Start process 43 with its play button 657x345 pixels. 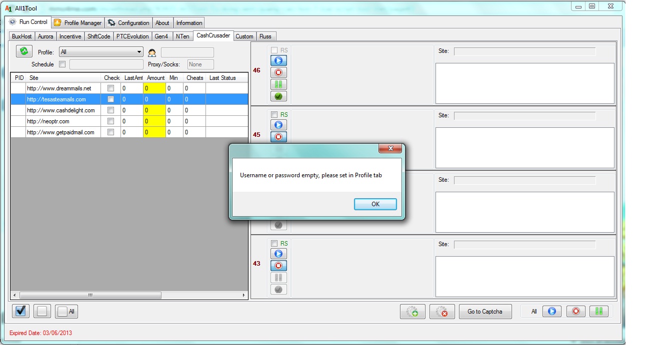point(278,254)
